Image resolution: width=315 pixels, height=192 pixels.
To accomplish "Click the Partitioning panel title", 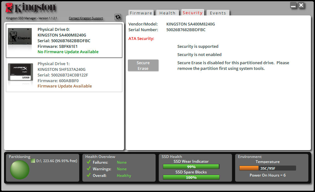I will coord(20,157).
